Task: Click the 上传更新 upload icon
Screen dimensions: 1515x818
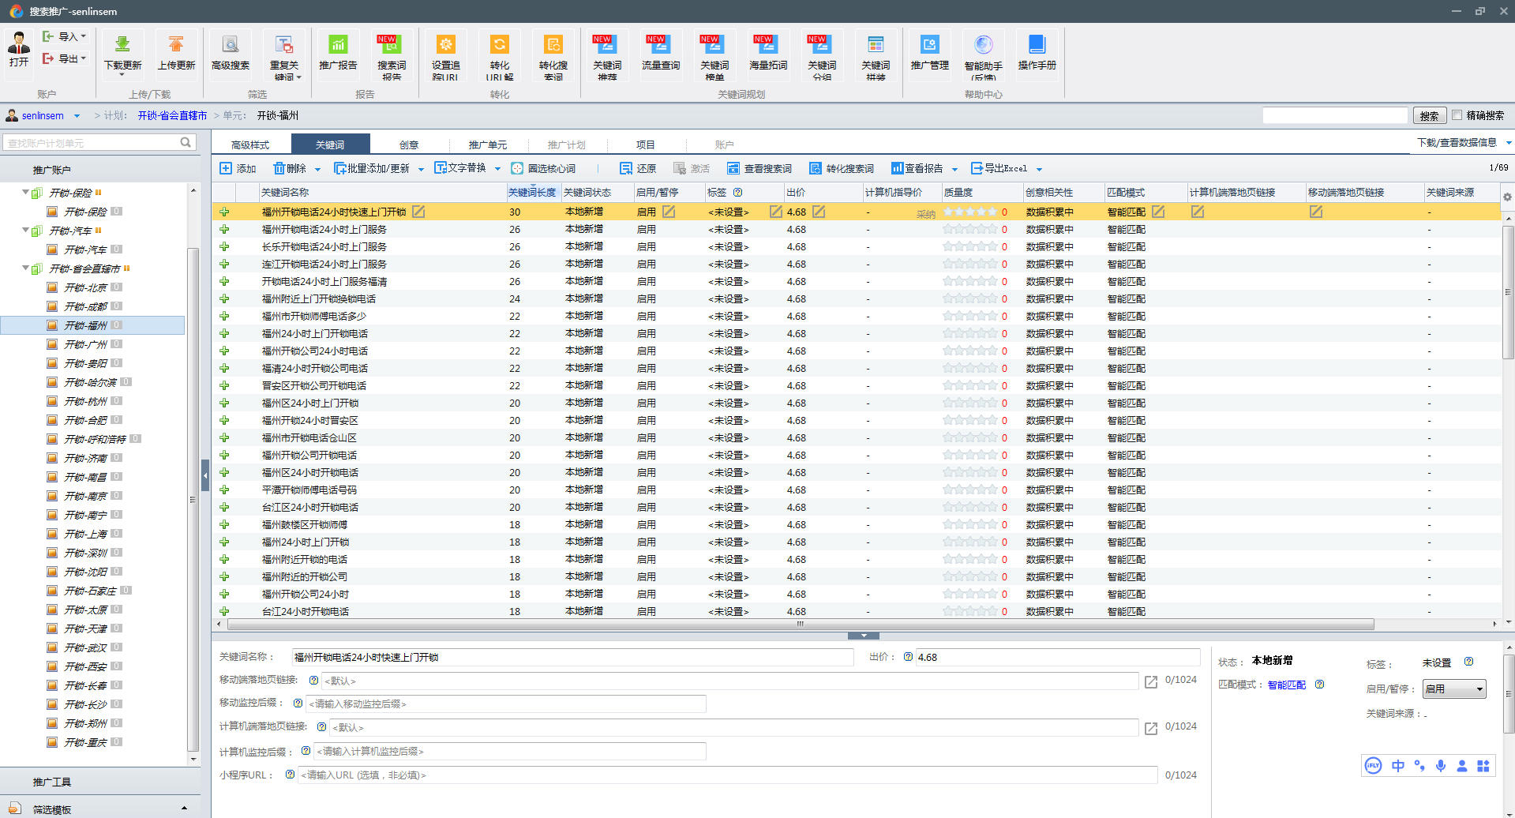Action: (x=176, y=46)
